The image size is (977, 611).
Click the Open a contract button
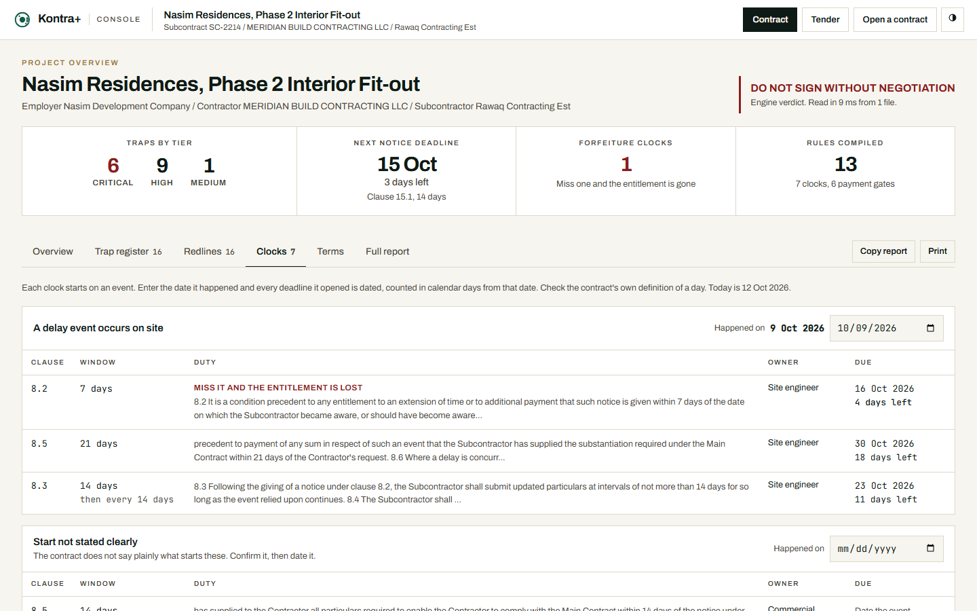click(x=895, y=20)
